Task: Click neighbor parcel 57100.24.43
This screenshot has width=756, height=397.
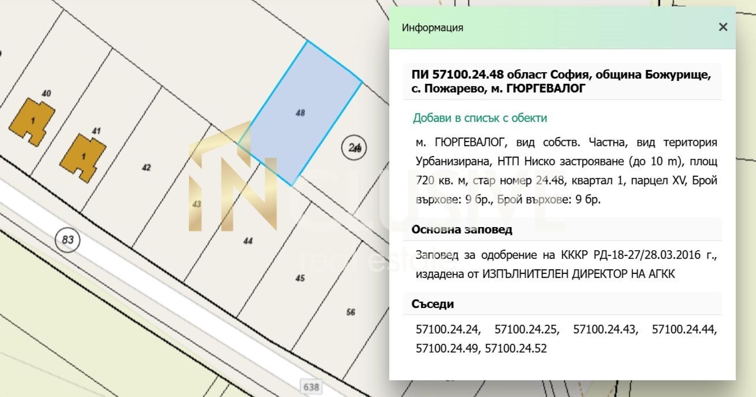Action: [606, 329]
